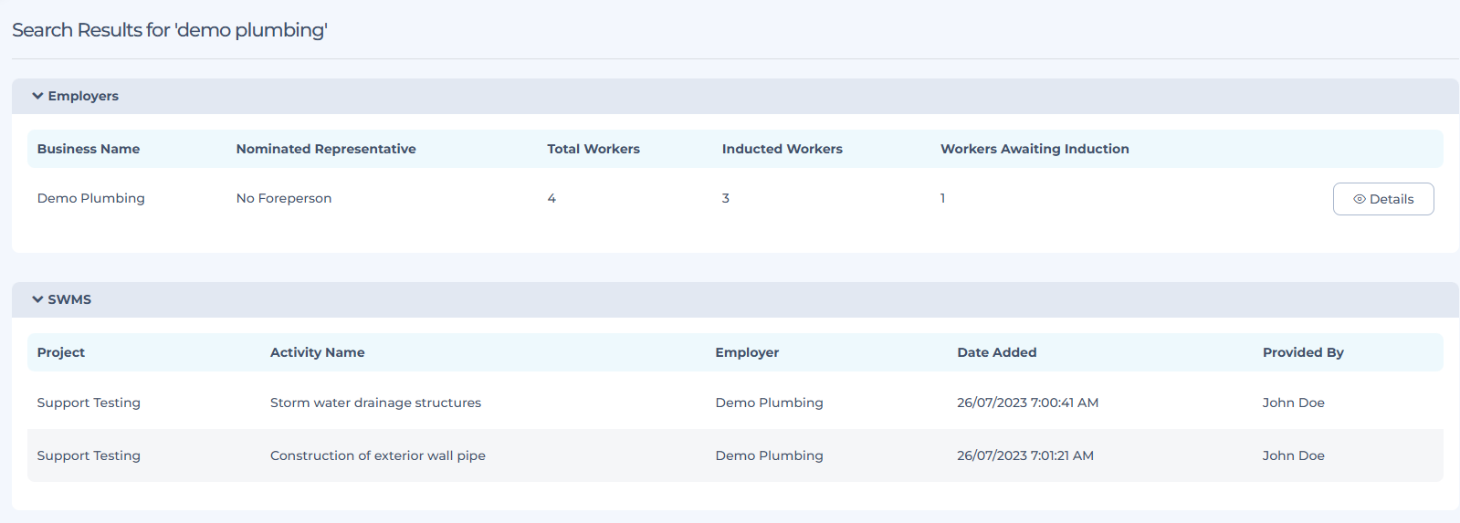This screenshot has height=523, width=1460.
Task: Click the Date Added column header
Action: pyautogui.click(x=996, y=352)
